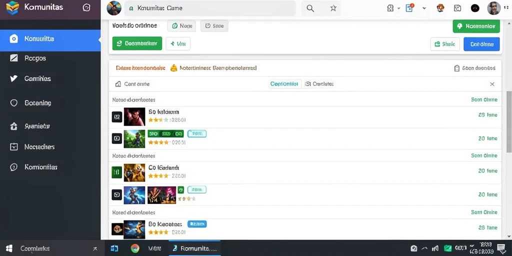Open the blue warrior game thumbnail

(x=134, y=195)
